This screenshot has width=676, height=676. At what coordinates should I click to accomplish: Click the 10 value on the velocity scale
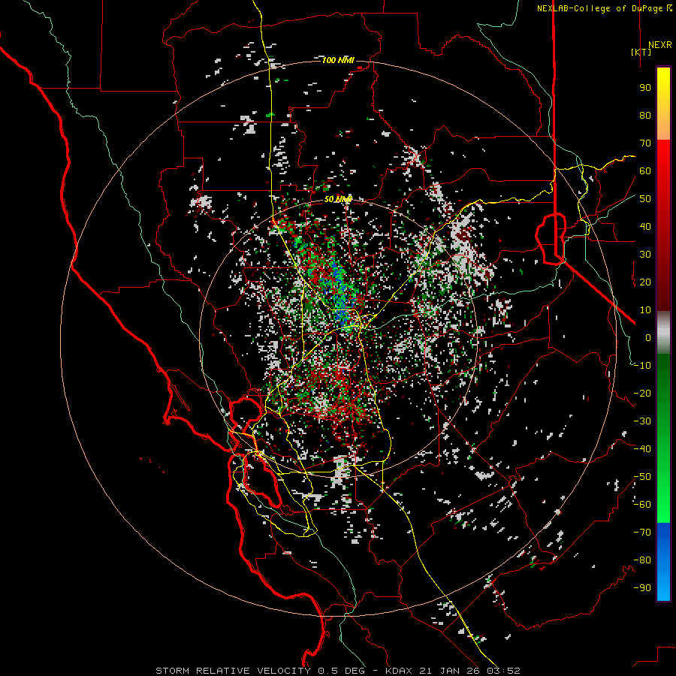[645, 310]
